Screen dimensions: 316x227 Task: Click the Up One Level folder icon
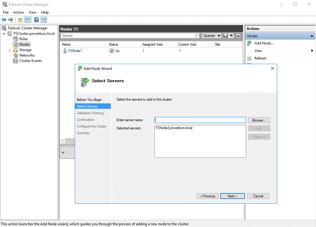pyautogui.click(x=20, y=20)
